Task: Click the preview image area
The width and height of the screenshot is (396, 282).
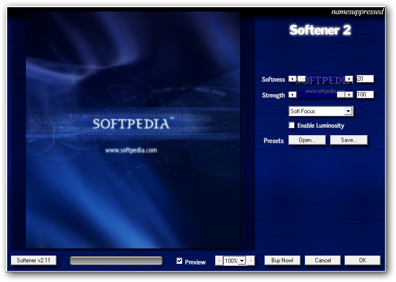Action: (x=133, y=129)
